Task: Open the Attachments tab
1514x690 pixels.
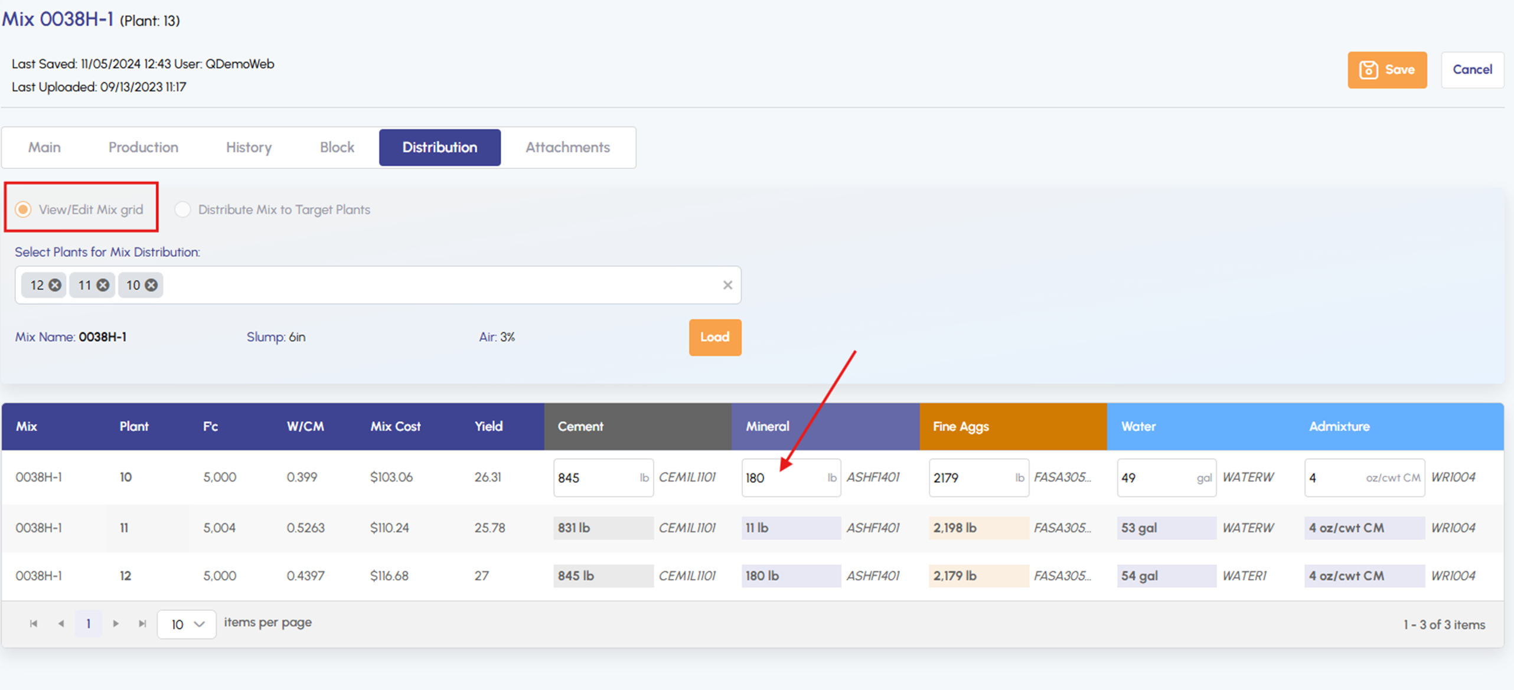Action: pyautogui.click(x=567, y=147)
